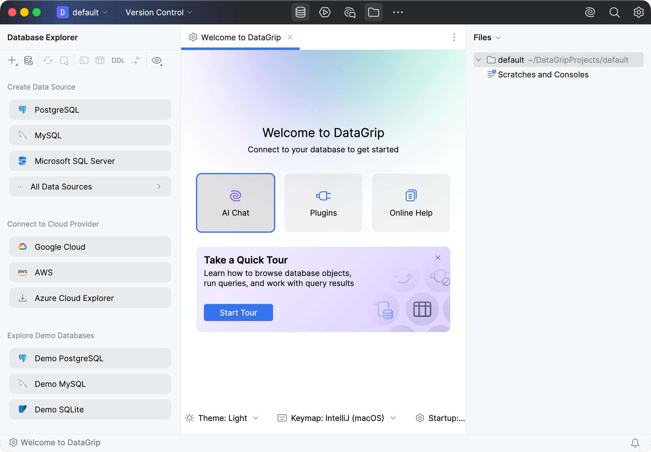Open the Query Console toolbar icon
The image size is (651, 452).
(84, 61)
